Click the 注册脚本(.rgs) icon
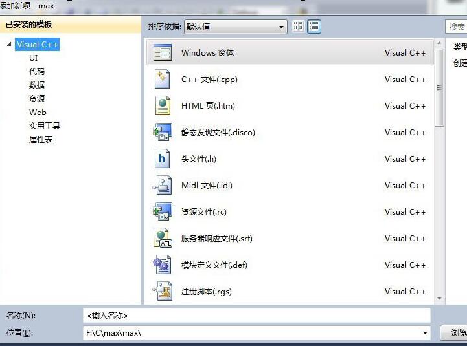Image resolution: width=467 pixels, height=346 pixels. click(x=163, y=291)
